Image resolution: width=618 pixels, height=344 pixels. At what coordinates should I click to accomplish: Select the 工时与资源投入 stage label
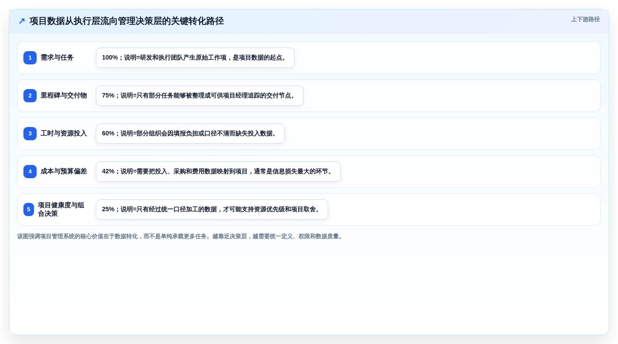64,134
